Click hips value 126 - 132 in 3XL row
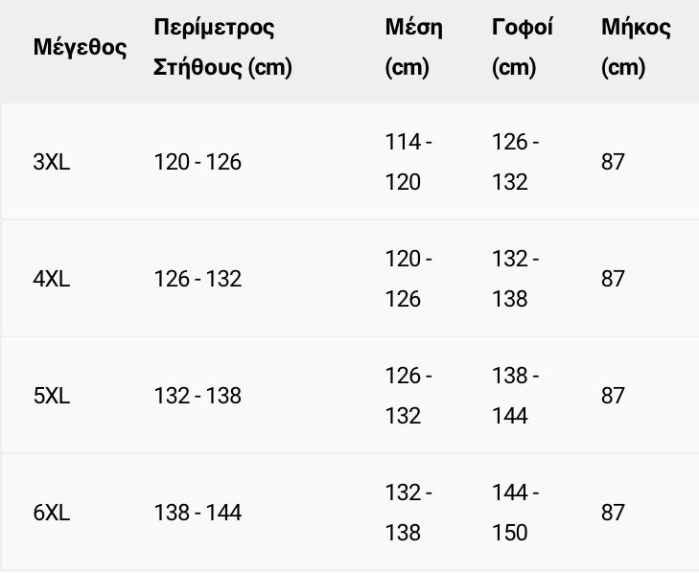699x573 pixels. [516, 162]
